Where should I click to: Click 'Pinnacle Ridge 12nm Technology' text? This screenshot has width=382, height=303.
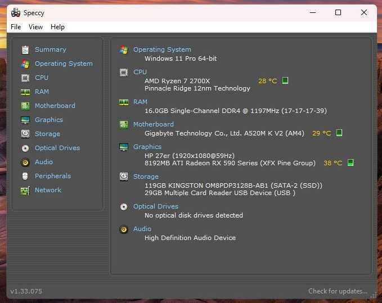point(197,89)
